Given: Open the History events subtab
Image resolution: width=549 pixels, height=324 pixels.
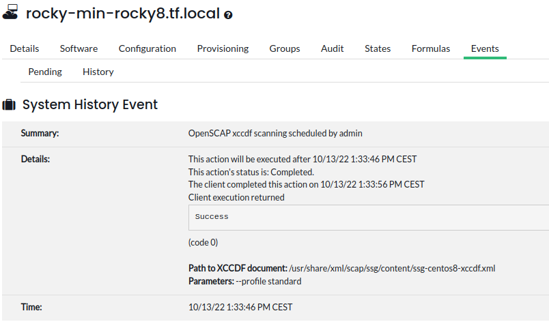Looking at the screenshot, I should pos(98,72).
